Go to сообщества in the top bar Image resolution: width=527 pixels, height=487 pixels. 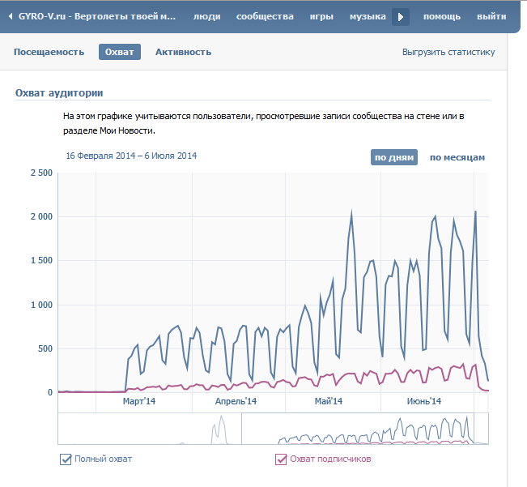pos(265,16)
